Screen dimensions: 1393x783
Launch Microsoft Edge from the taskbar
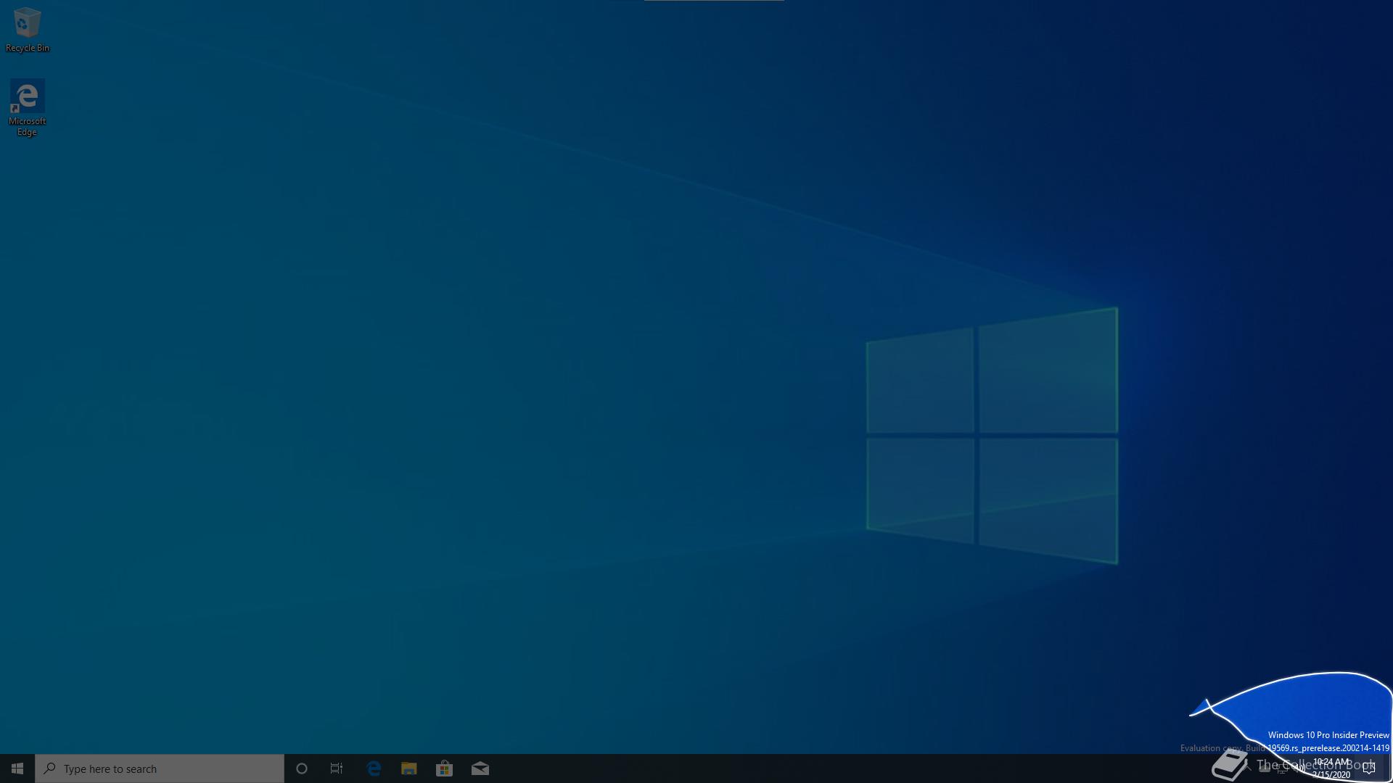click(374, 768)
